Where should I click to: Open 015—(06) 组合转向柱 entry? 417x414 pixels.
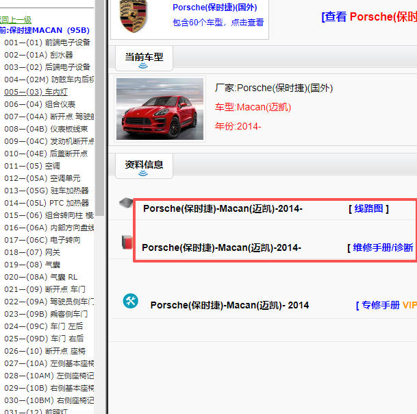[49, 215]
